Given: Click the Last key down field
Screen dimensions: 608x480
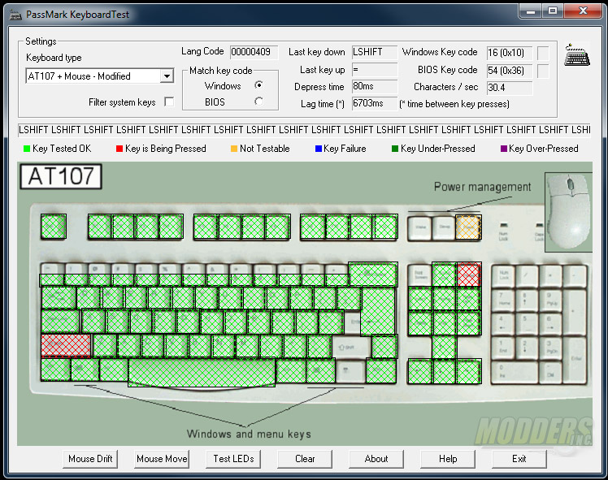Looking at the screenshot, I should [375, 52].
